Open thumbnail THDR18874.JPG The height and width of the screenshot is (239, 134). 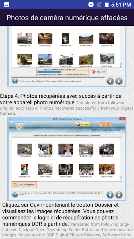tap(45, 169)
